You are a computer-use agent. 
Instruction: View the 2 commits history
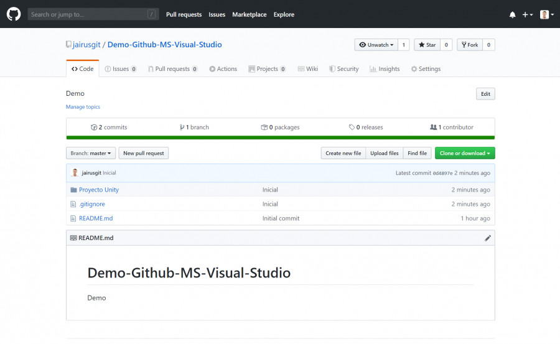pos(109,127)
